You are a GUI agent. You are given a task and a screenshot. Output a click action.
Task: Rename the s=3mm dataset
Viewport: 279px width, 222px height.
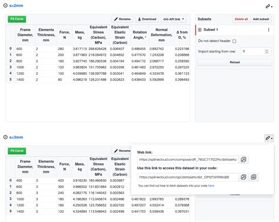[122, 151]
